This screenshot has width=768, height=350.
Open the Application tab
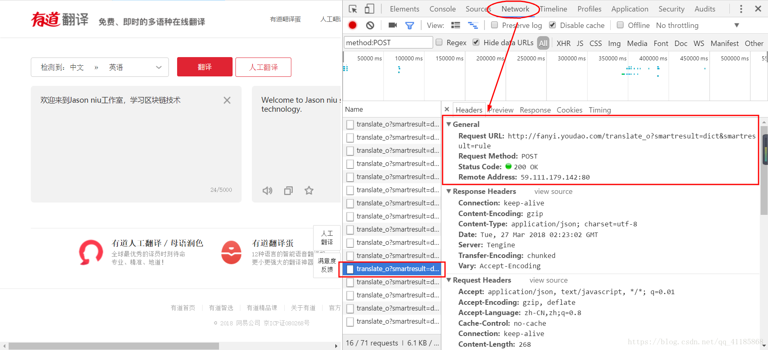[x=630, y=9]
